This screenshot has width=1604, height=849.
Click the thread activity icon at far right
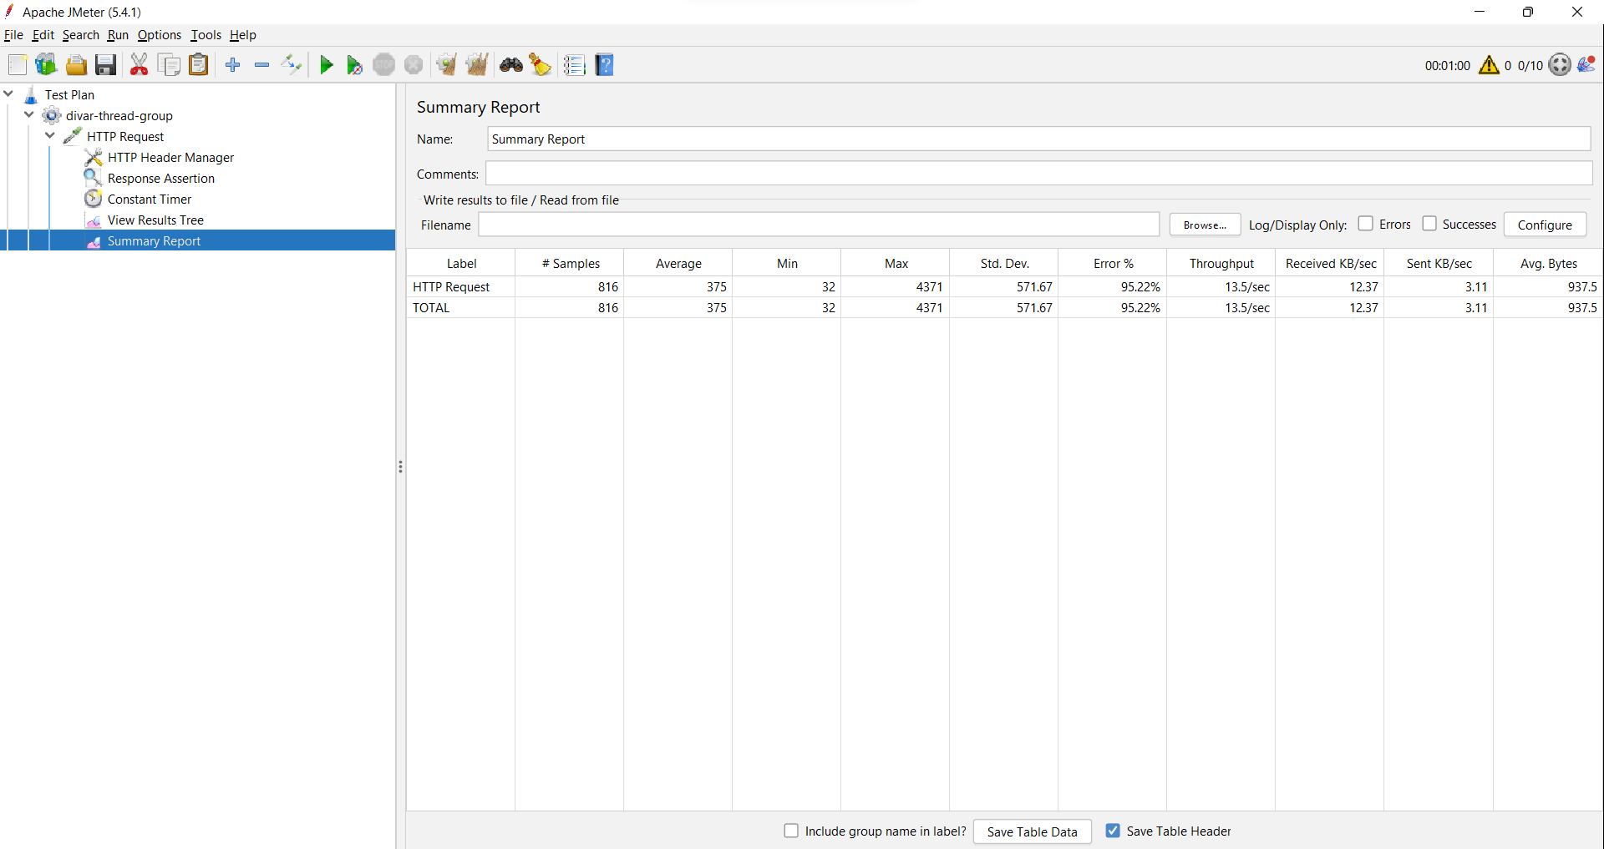(1586, 64)
